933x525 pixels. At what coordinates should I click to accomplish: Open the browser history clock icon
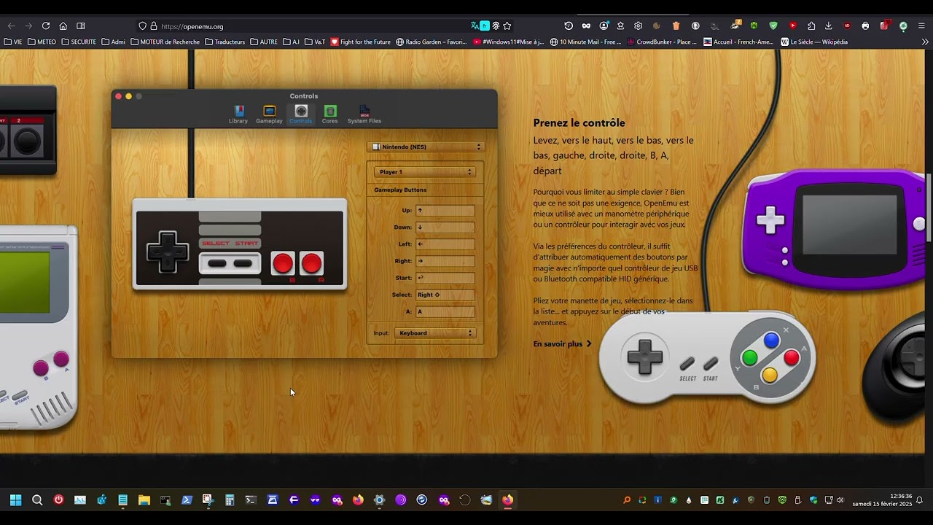(x=569, y=26)
